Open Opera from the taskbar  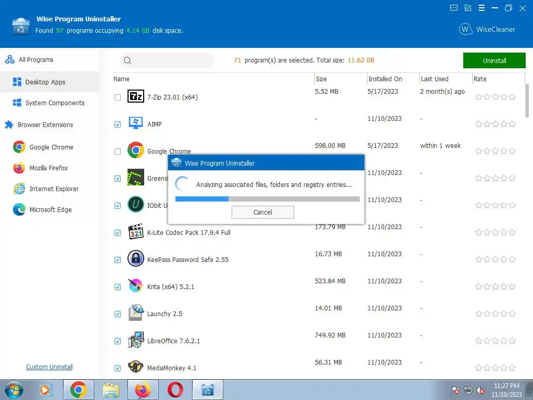175,390
